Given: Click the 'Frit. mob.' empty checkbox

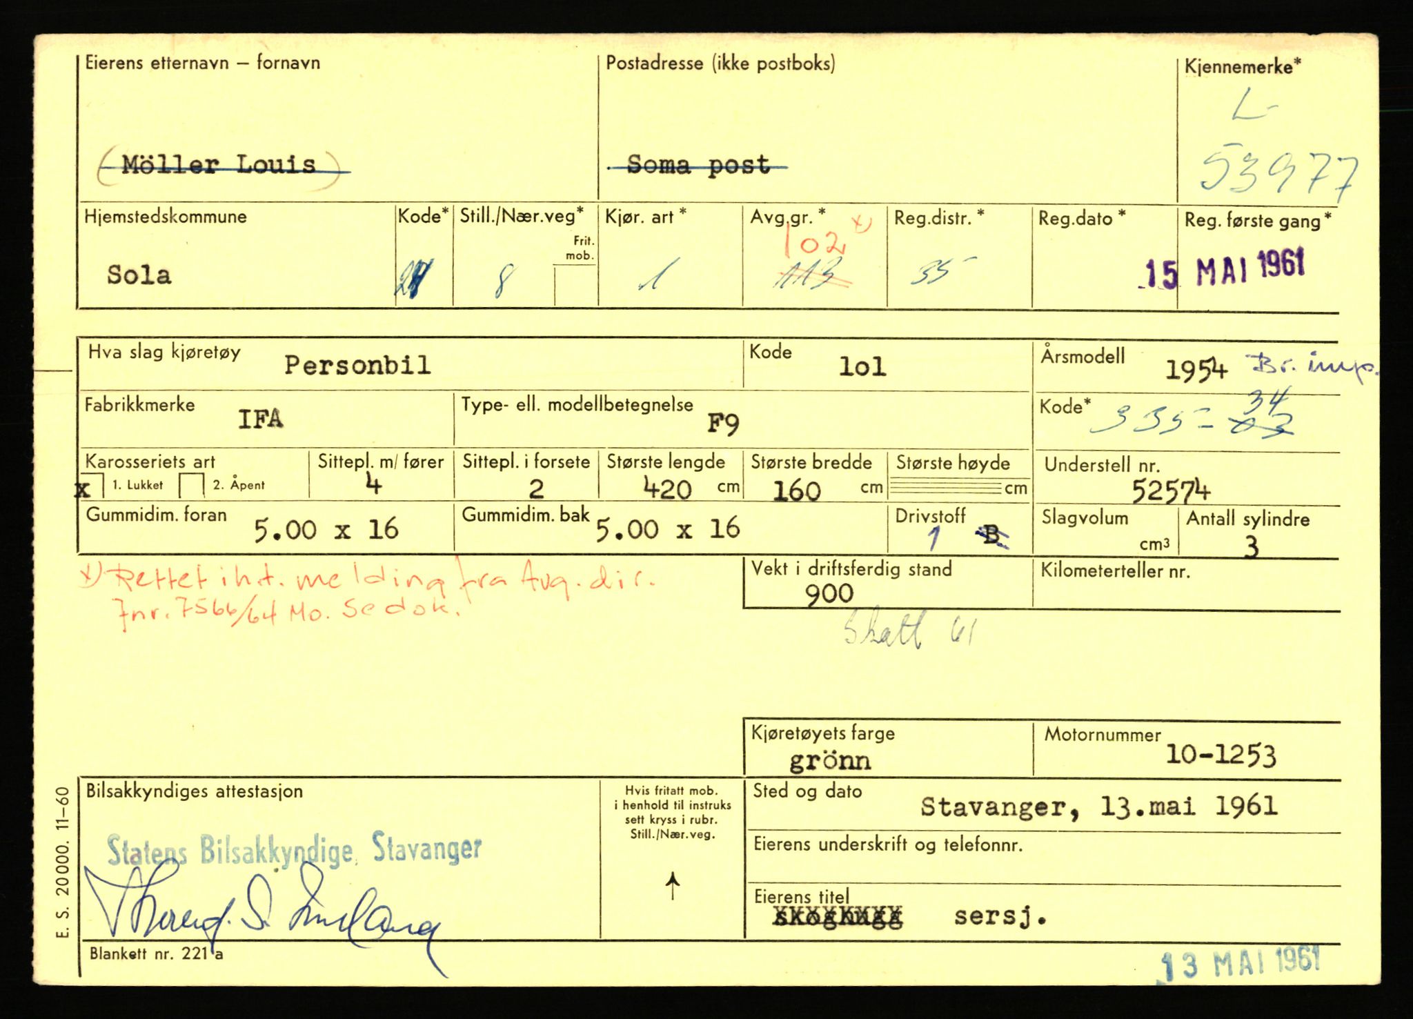Looking at the screenshot, I should pyautogui.click(x=575, y=286).
